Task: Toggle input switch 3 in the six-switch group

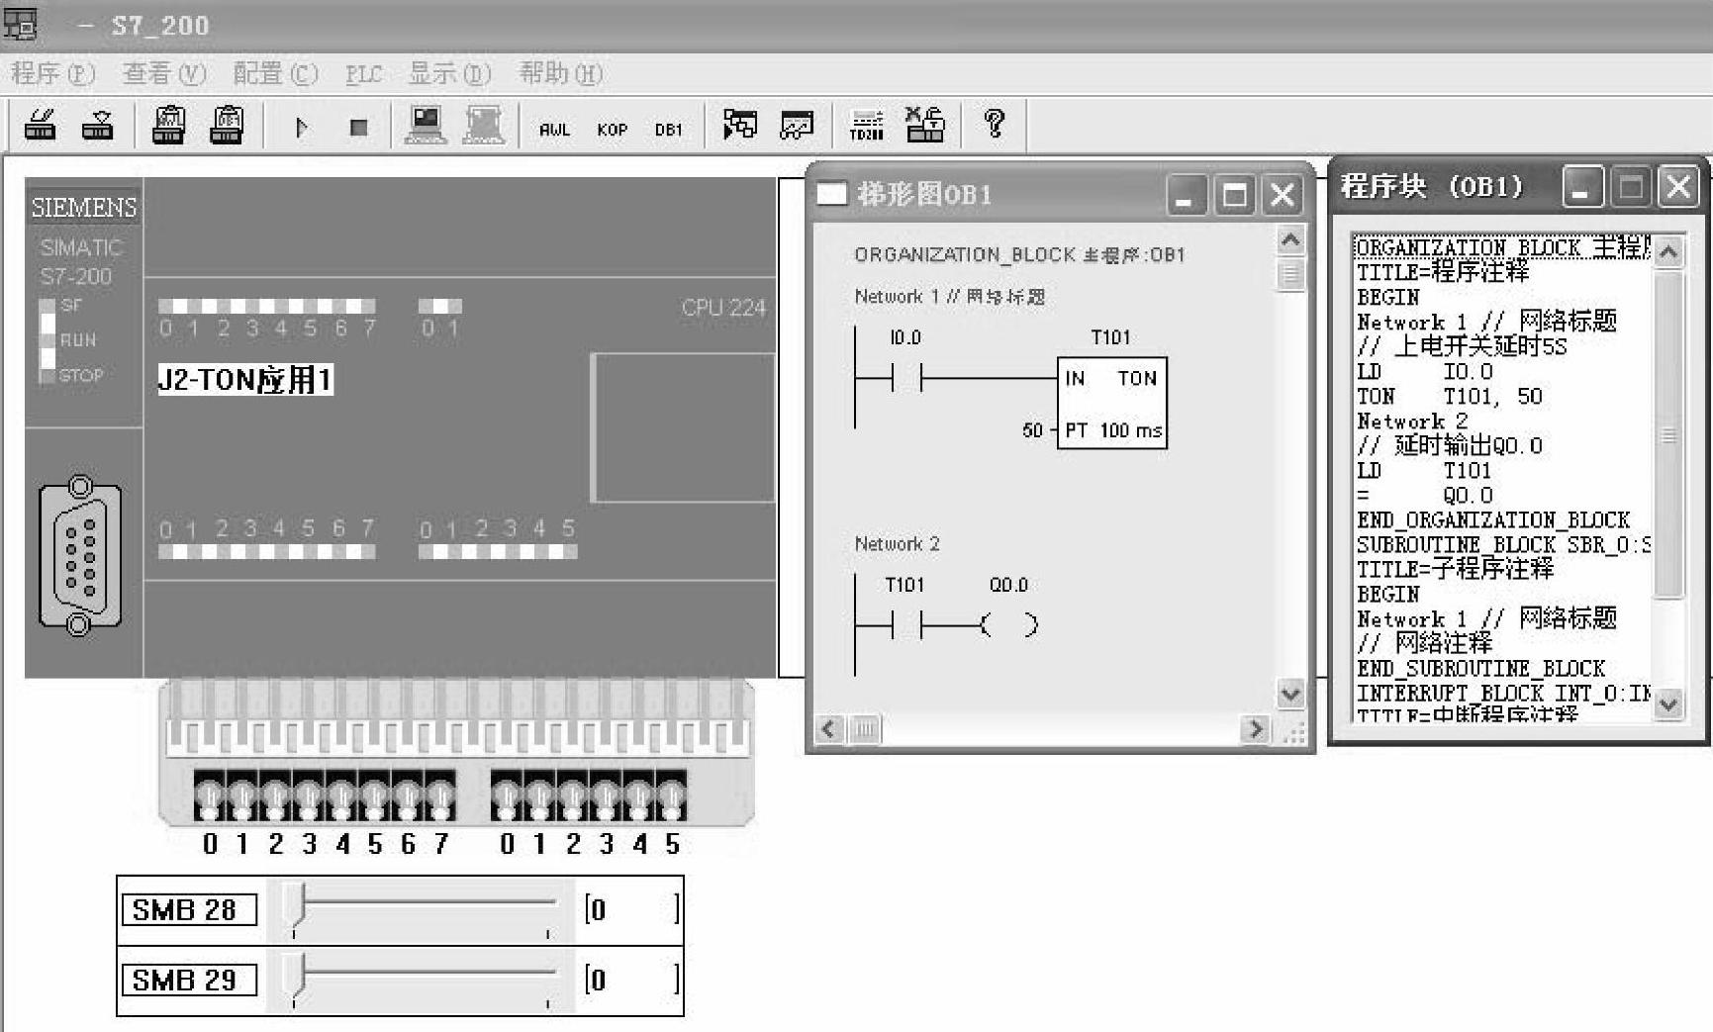Action: point(605,796)
